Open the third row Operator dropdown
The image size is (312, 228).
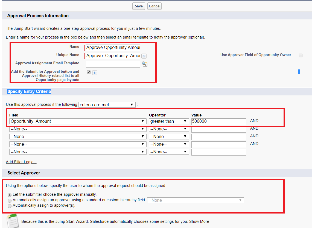(169, 136)
